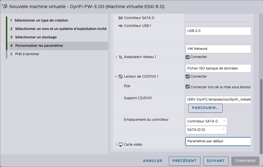
Task: Click the new virtual machine title icon
Action: (4, 6)
